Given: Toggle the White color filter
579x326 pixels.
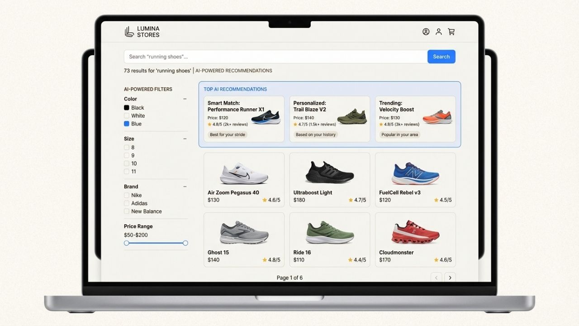Looking at the screenshot, I should [x=127, y=116].
